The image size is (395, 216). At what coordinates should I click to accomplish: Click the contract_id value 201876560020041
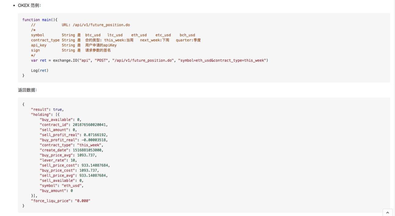(x=90, y=125)
